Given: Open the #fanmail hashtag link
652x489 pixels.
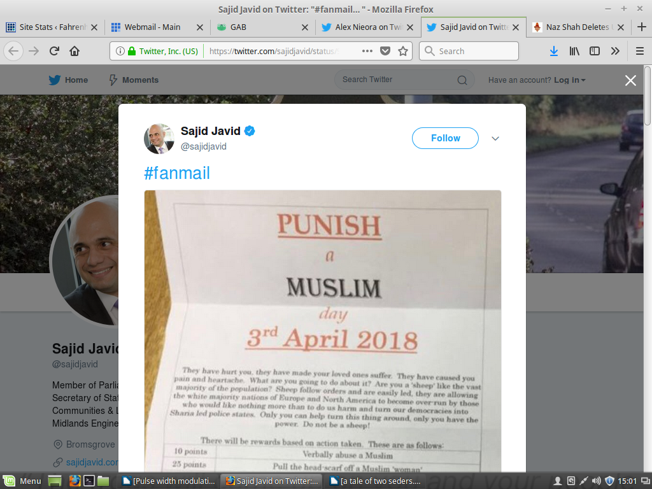Looking at the screenshot, I should pyautogui.click(x=177, y=173).
